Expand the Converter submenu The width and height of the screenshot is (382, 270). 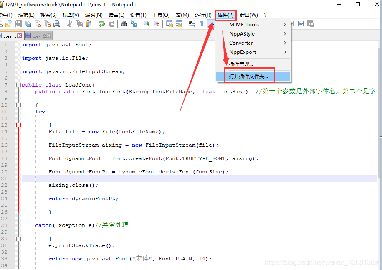click(x=253, y=43)
